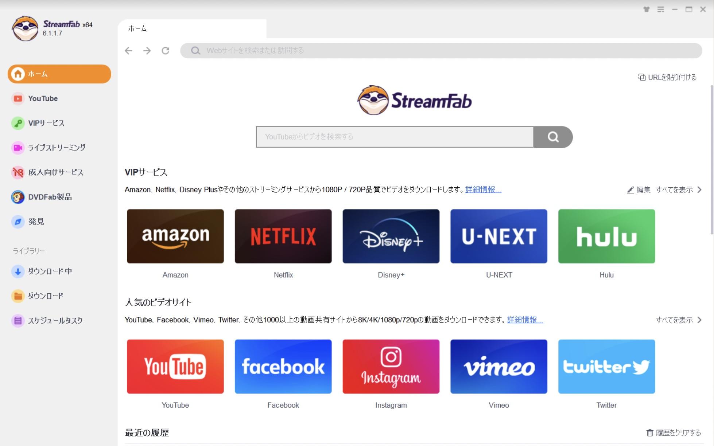
Task: Click the orange folder icon for ダウンロード
Action: pyautogui.click(x=18, y=296)
